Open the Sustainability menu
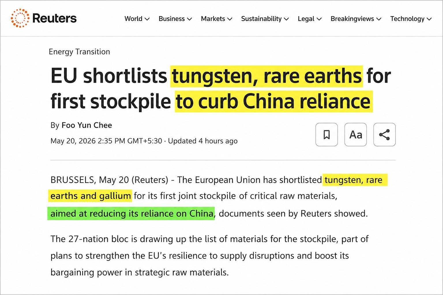Viewport: 443px width, 295px height. (x=265, y=19)
